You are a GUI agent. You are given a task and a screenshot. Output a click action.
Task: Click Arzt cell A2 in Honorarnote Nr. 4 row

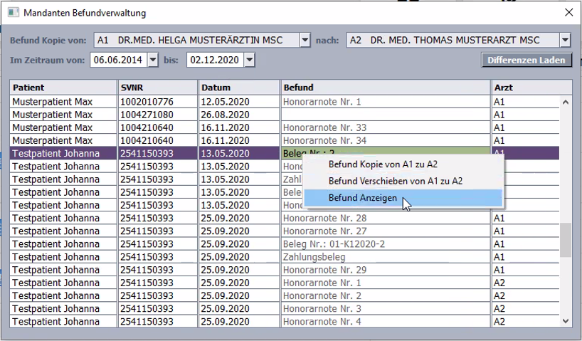pyautogui.click(x=526, y=322)
